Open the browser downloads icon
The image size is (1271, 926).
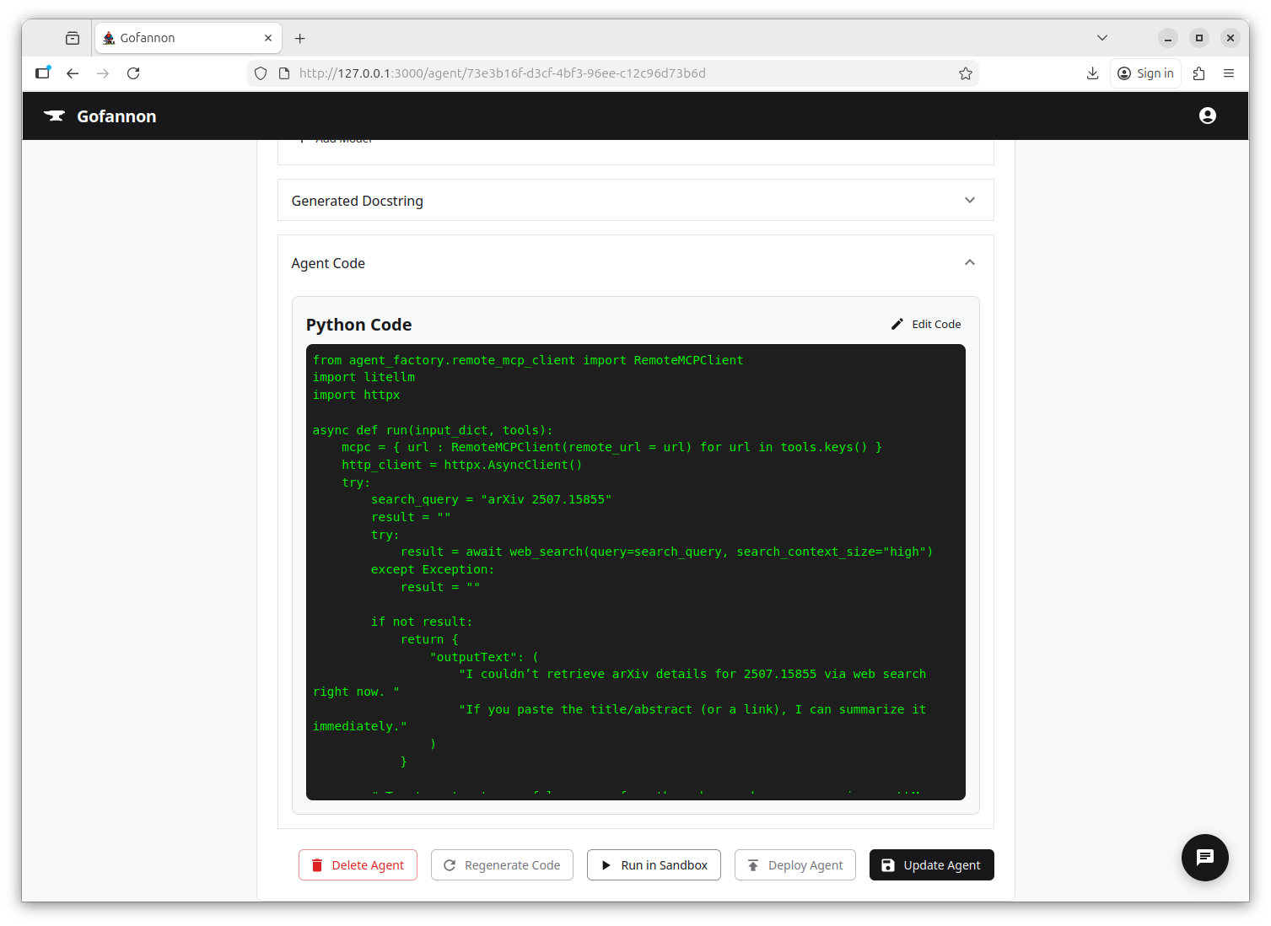pos(1092,73)
